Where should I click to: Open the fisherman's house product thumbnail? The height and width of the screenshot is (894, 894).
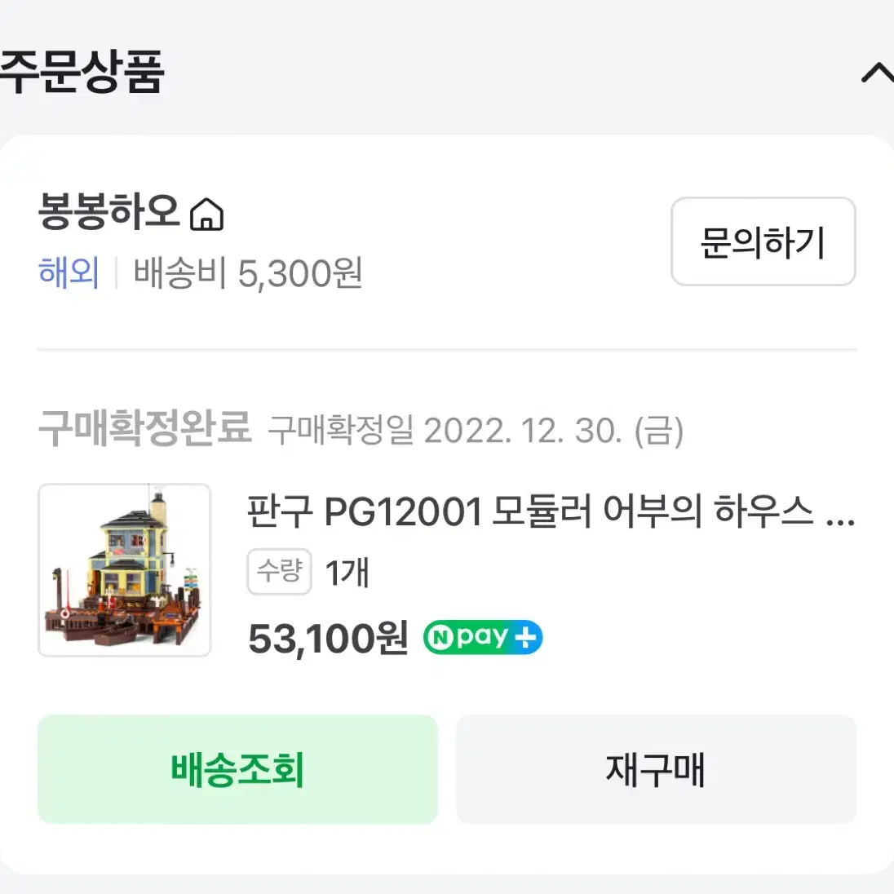click(124, 569)
